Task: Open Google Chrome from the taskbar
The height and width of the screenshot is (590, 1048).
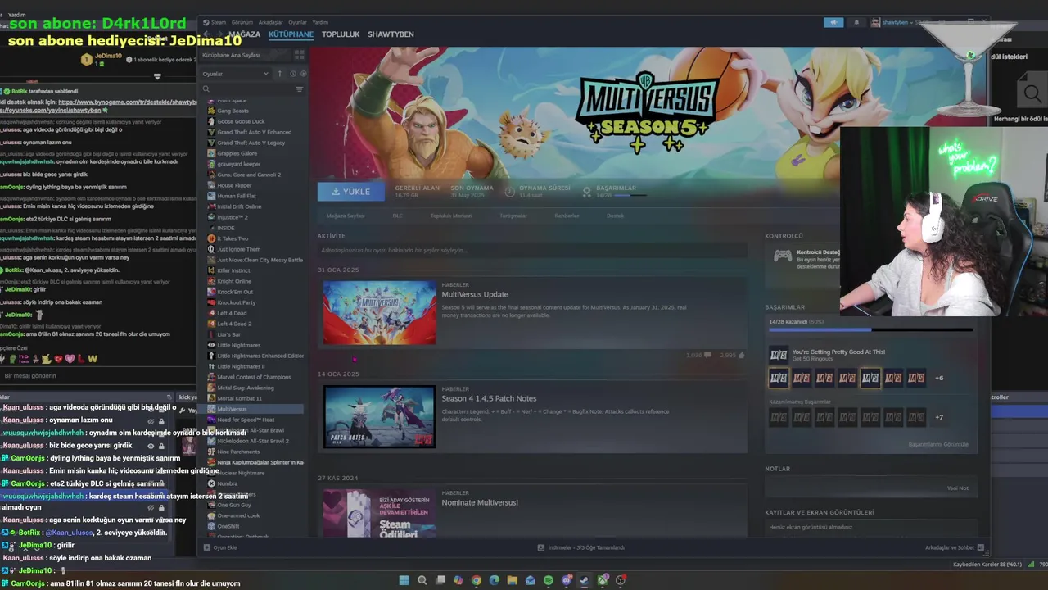Action: (476, 580)
